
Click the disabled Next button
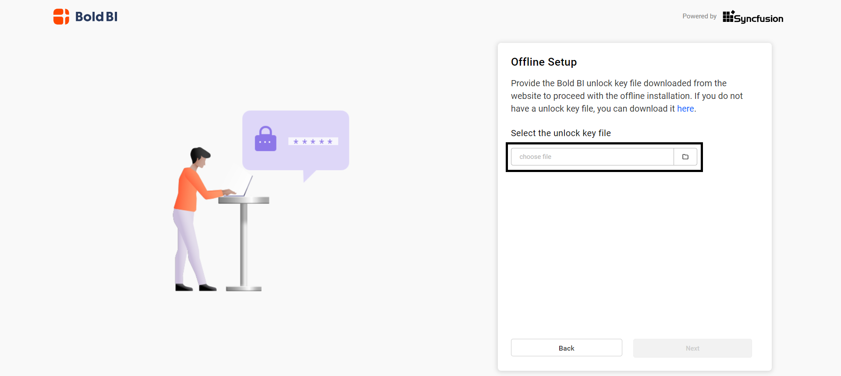(692, 348)
